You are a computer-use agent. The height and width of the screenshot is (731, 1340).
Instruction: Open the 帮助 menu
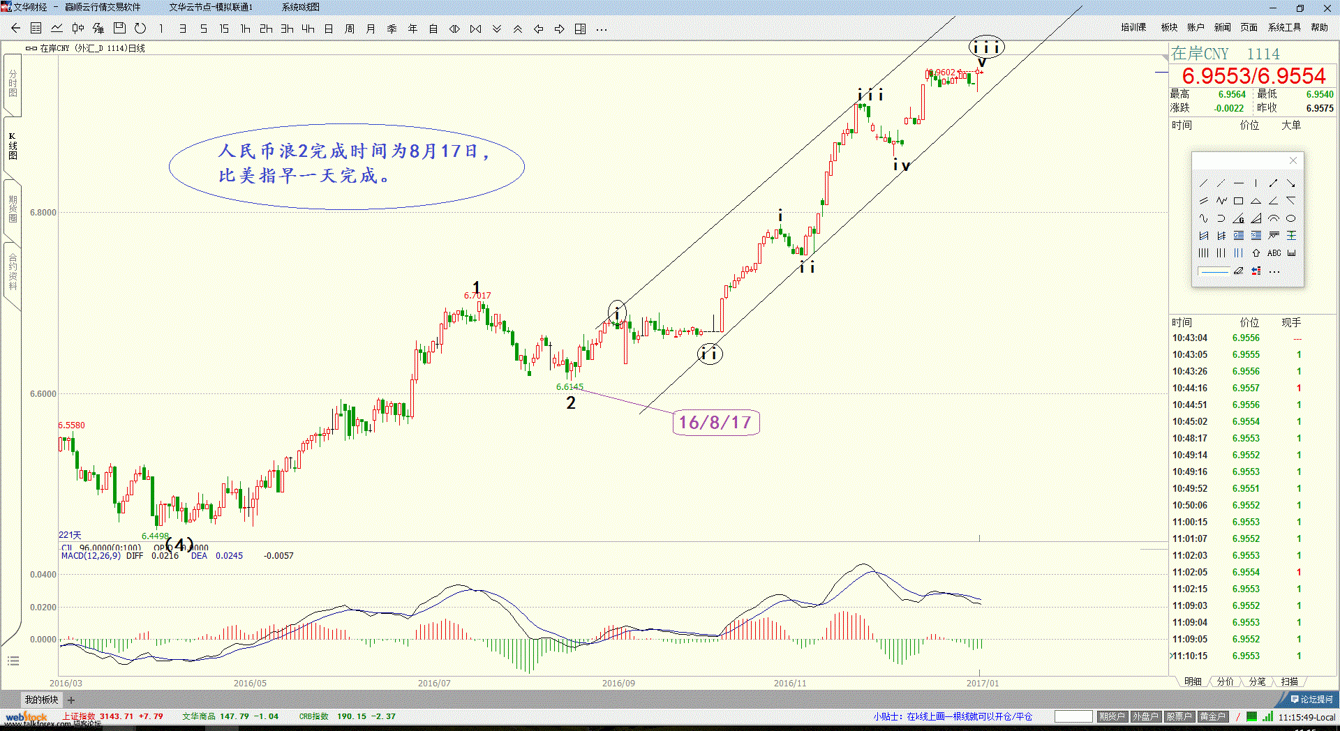tap(1319, 27)
